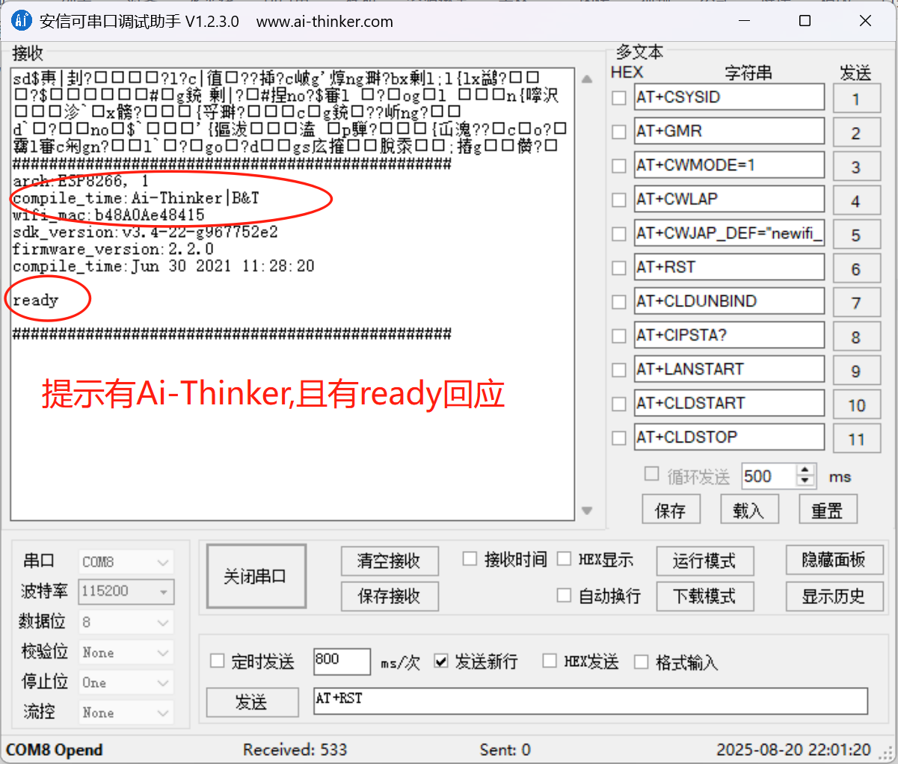Viewport: 898px width, 764px height.
Task: Click the AT+RST send text field
Action: pos(591,700)
